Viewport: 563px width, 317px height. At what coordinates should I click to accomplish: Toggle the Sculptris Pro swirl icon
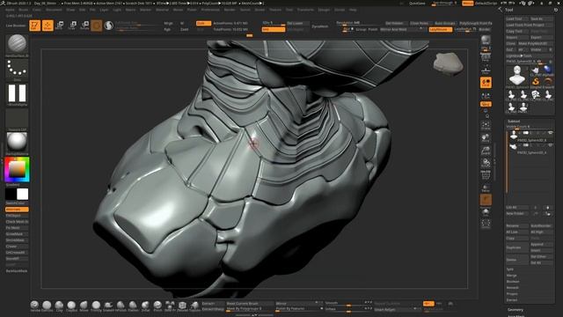point(108,26)
